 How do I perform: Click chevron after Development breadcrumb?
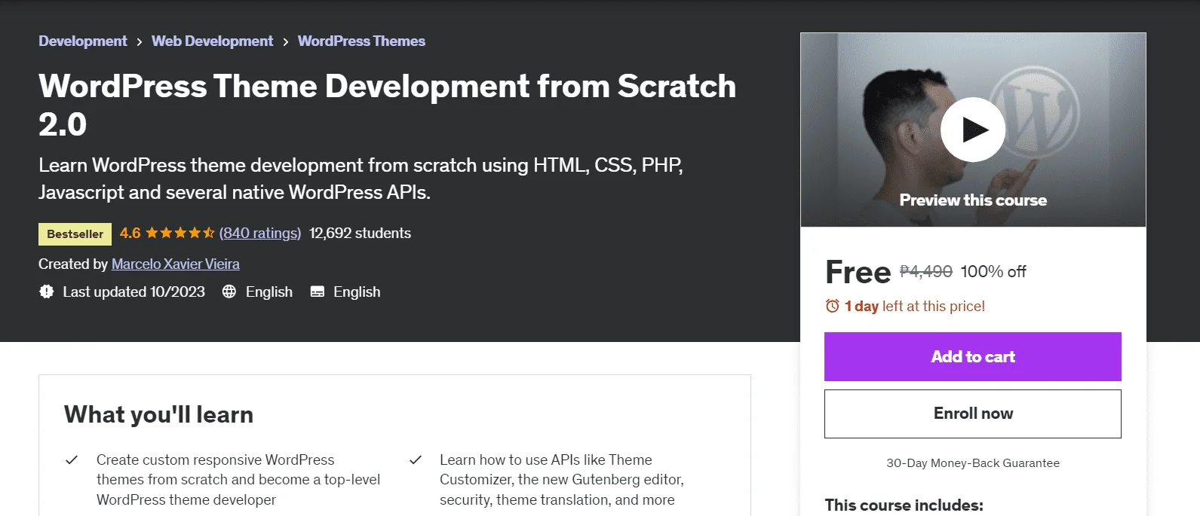click(x=140, y=42)
